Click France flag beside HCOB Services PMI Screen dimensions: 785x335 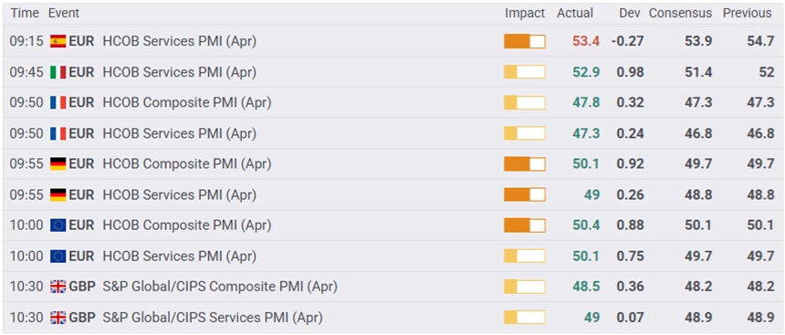click(x=58, y=133)
